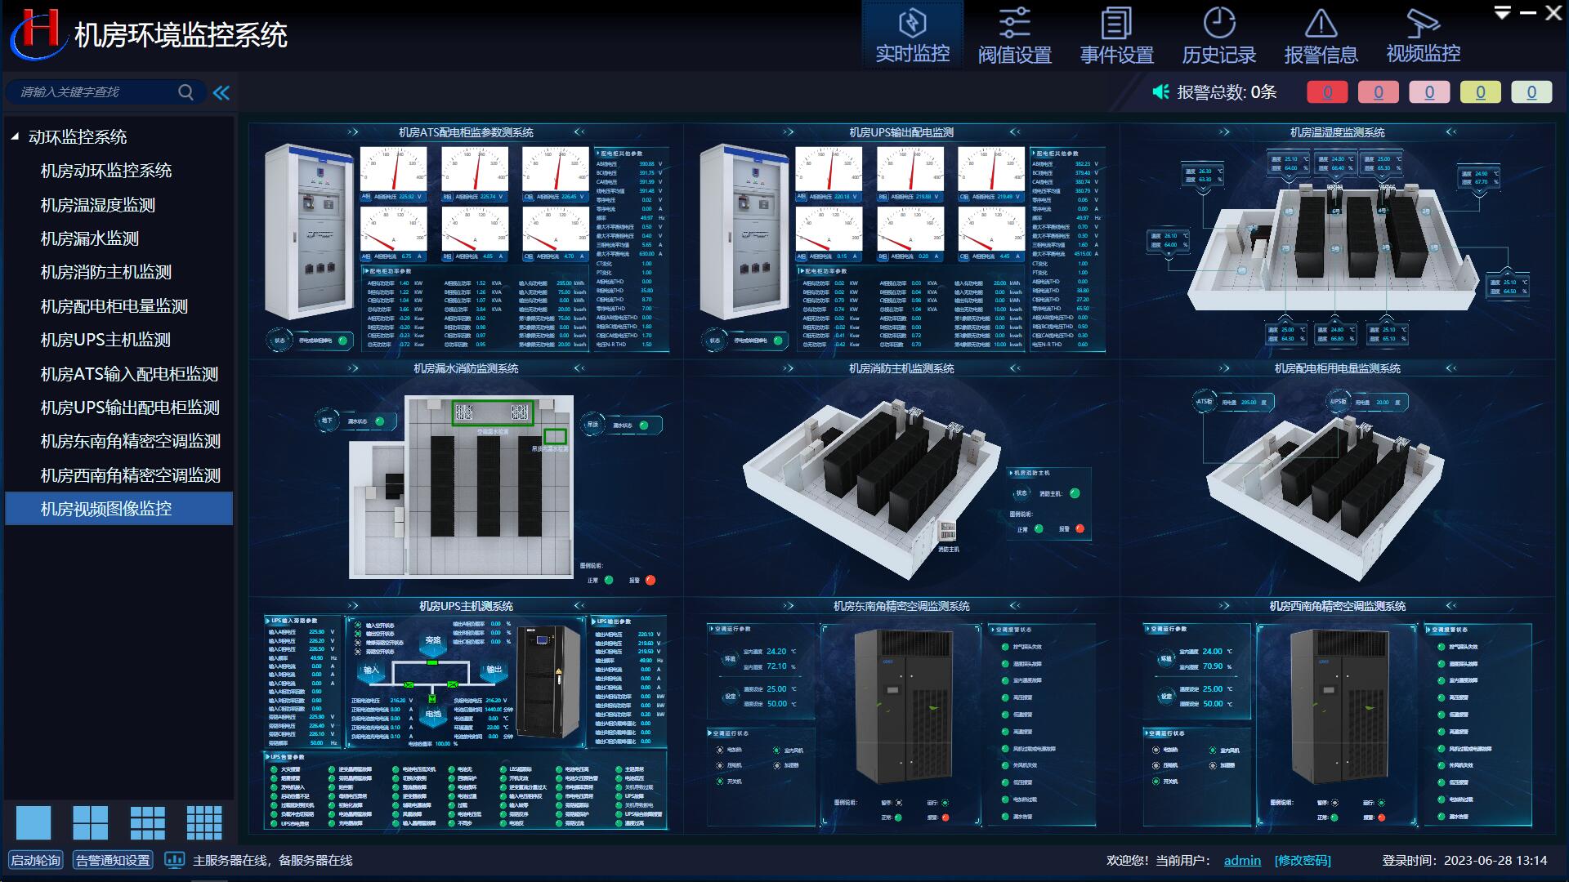Open 历史记录 history records

point(1218,35)
